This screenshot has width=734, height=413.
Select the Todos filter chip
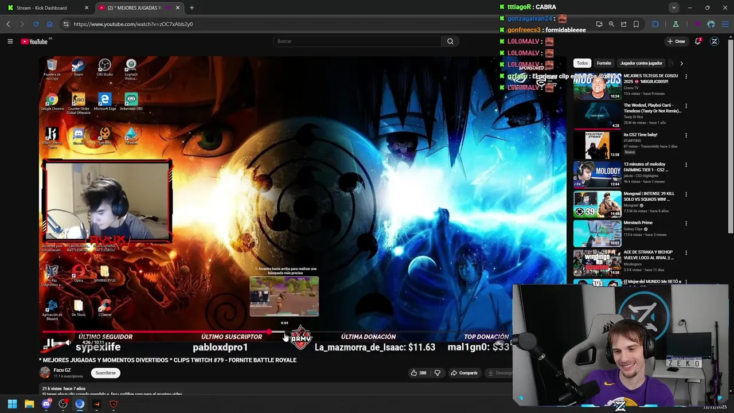(x=582, y=63)
